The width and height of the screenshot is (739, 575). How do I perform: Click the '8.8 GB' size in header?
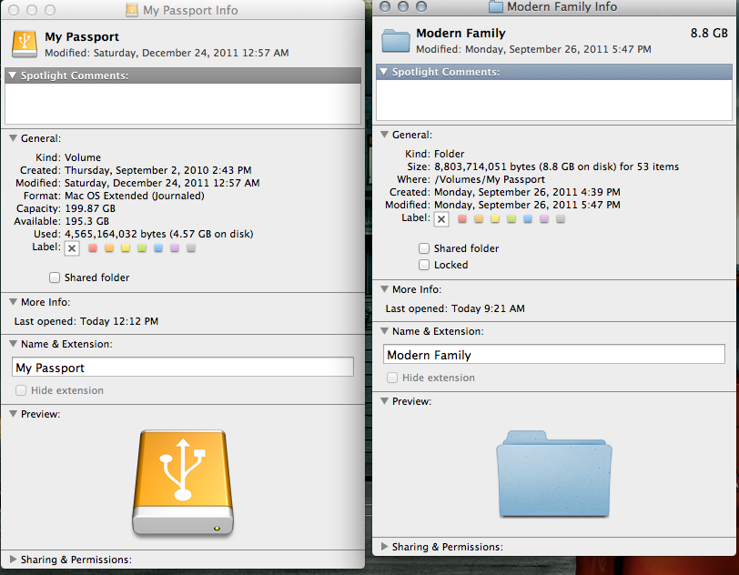[709, 33]
